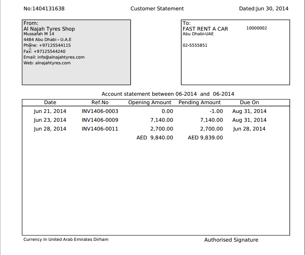Click the Due On column header
Image resolution: width=305 pixels, height=255 pixels.
[x=249, y=102]
